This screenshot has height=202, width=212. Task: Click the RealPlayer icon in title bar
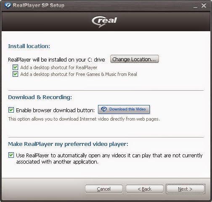pos(8,5)
